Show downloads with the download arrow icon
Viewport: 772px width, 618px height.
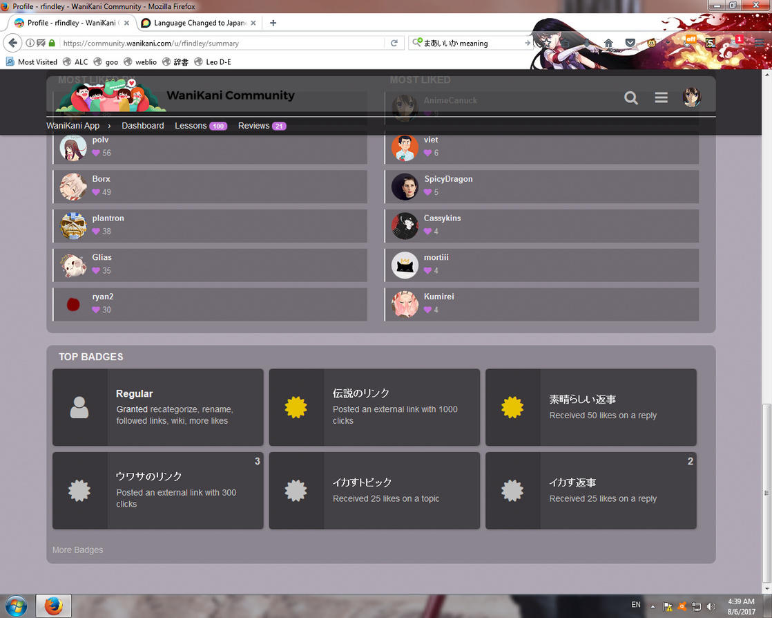click(586, 43)
